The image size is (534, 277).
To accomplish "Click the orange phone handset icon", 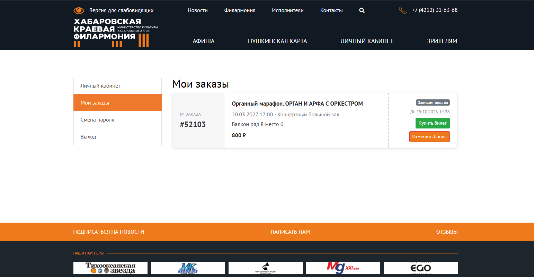I will tap(402, 10).
